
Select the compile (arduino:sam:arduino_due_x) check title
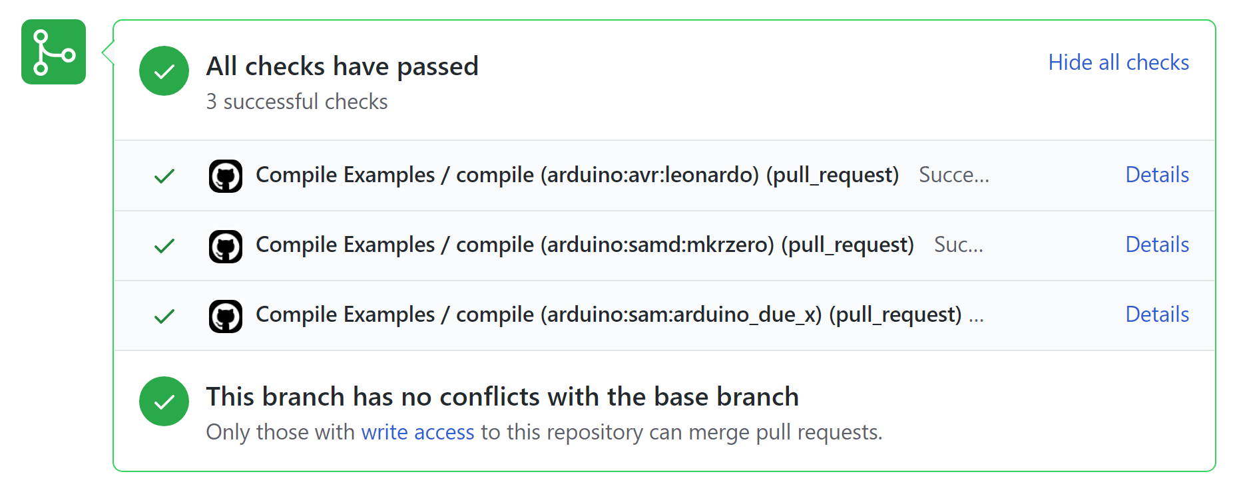[x=609, y=314]
